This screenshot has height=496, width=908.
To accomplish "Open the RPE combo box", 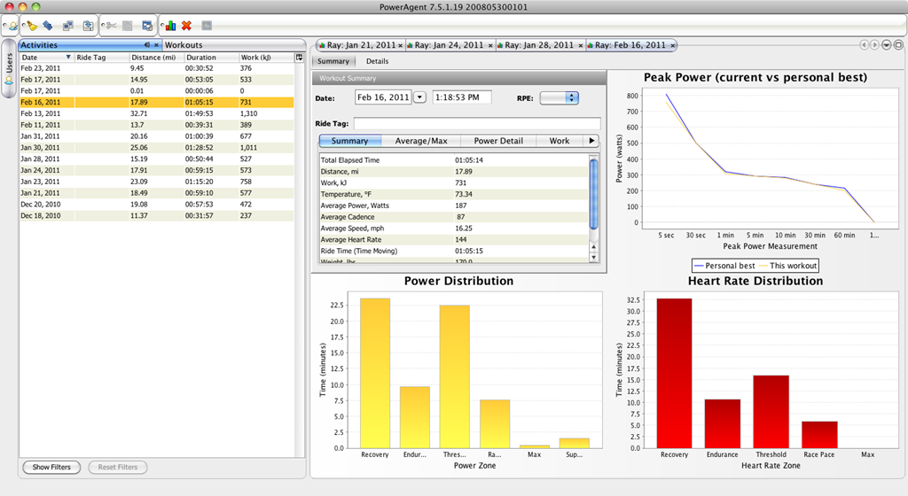I will pyautogui.click(x=559, y=97).
